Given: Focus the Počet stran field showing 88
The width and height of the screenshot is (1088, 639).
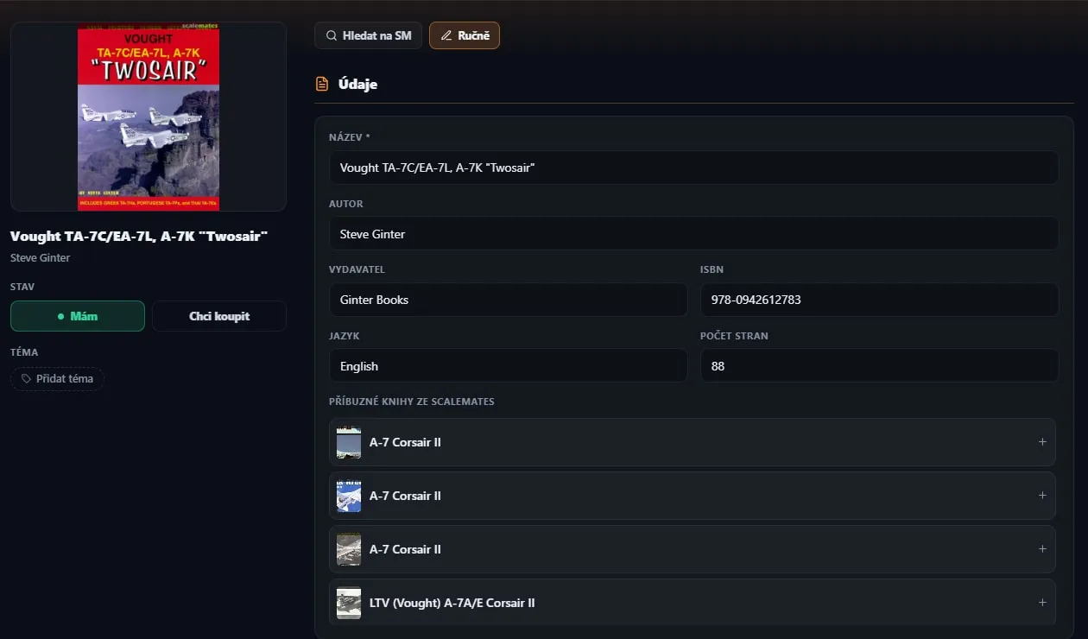Looking at the screenshot, I should [879, 366].
